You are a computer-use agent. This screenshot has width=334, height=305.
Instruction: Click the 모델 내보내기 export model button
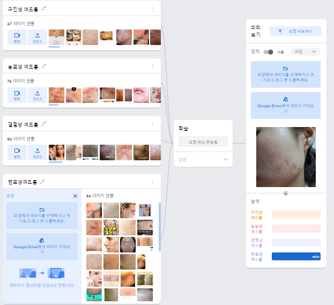tap(295, 31)
